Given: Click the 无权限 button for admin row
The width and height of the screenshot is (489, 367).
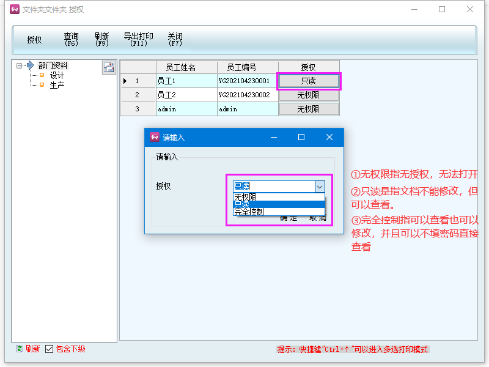Looking at the screenshot, I should point(309,109).
